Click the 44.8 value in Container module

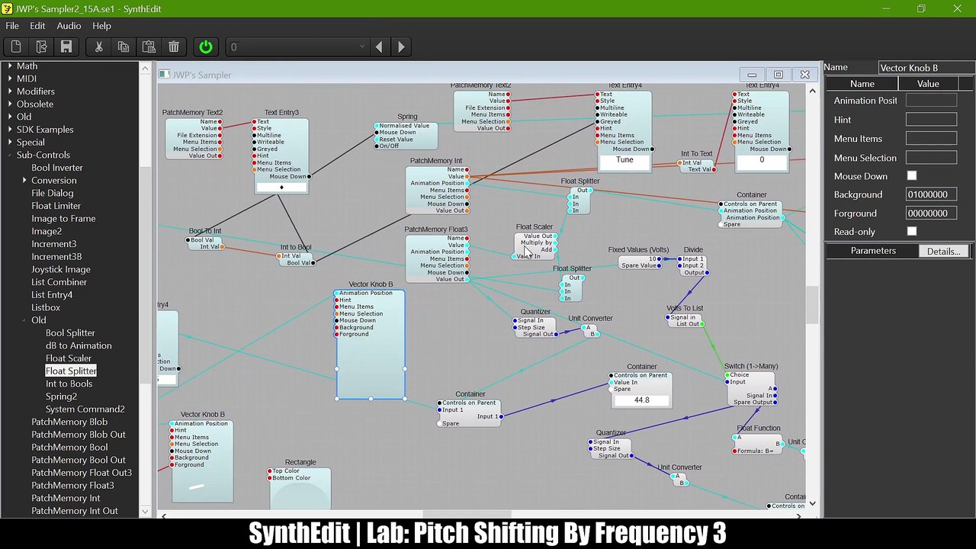(641, 400)
